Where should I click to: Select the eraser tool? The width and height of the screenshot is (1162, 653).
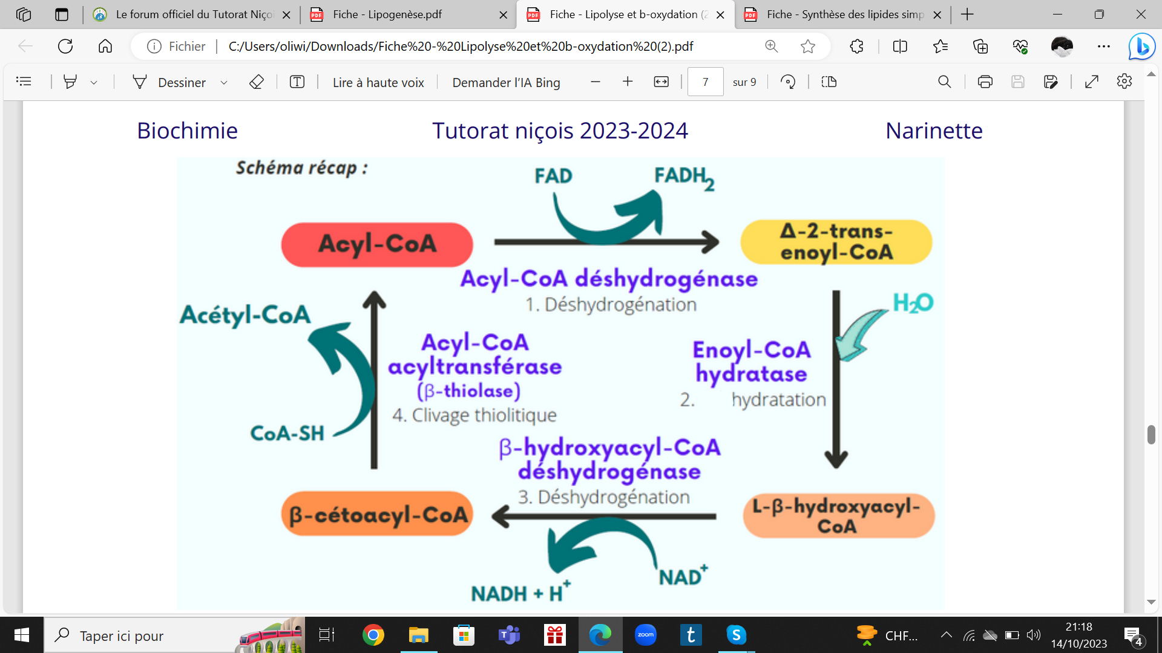(x=257, y=82)
